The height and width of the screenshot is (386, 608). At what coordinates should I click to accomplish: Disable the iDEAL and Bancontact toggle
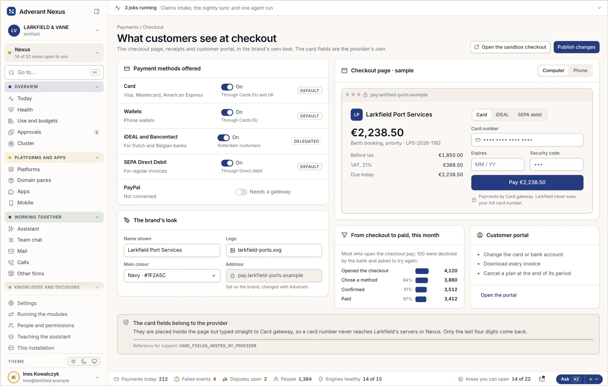click(223, 137)
